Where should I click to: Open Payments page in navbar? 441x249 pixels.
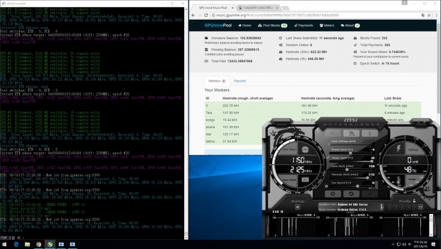click(x=303, y=25)
